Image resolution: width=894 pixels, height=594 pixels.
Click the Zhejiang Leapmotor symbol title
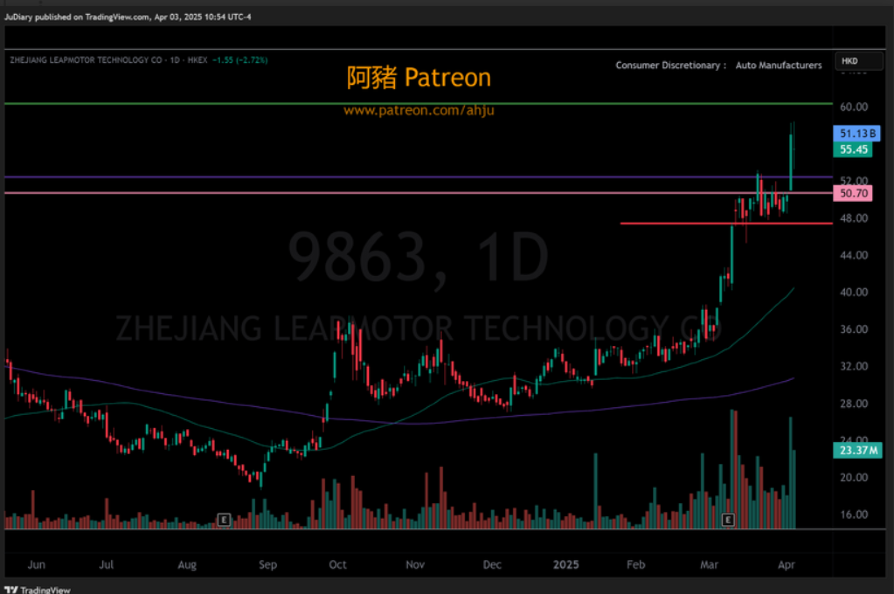point(86,60)
